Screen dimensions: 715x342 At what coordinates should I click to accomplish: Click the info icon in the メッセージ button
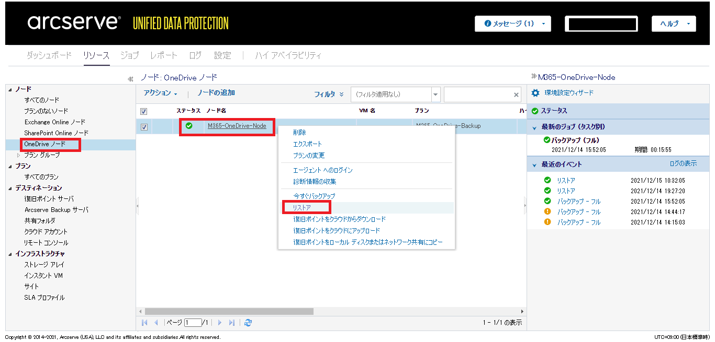[x=488, y=23]
